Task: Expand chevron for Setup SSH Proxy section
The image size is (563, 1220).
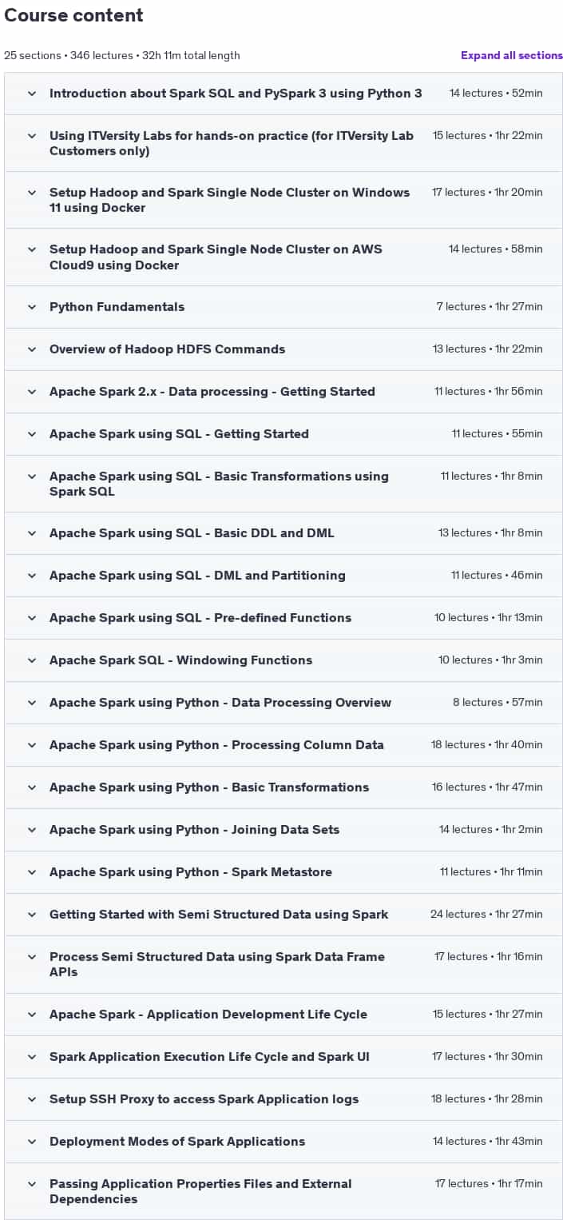Action: pyautogui.click(x=32, y=1099)
